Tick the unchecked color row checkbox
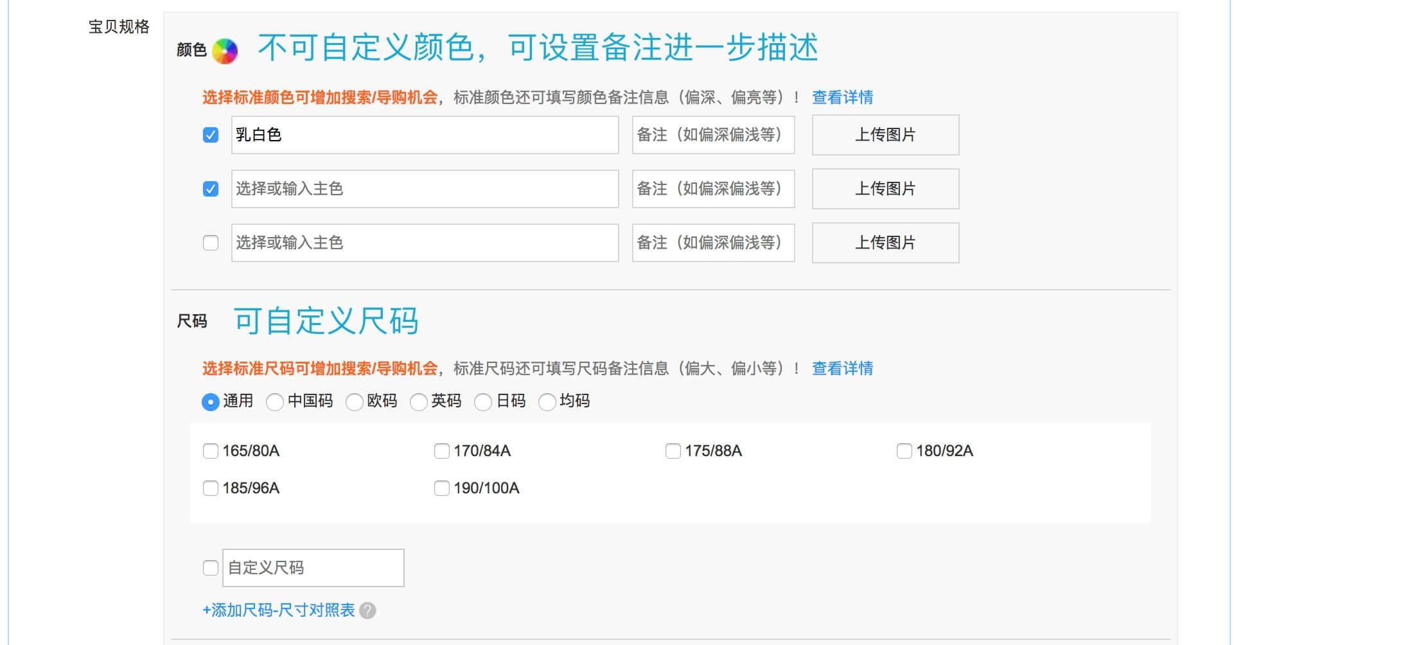The height and width of the screenshot is (645, 1403). [211, 243]
